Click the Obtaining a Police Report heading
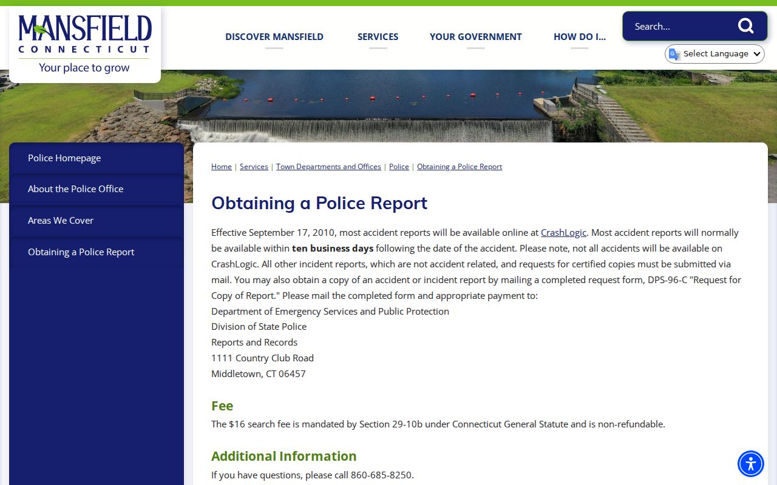 coord(319,203)
